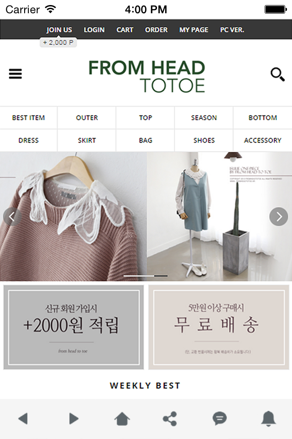Go back with bottom left arrow
The width and height of the screenshot is (292, 439).
click(23, 418)
